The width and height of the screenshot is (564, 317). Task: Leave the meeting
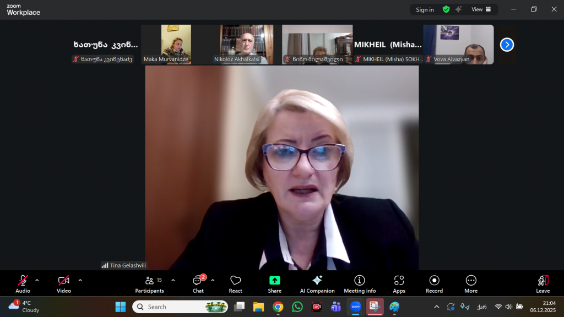point(543,283)
